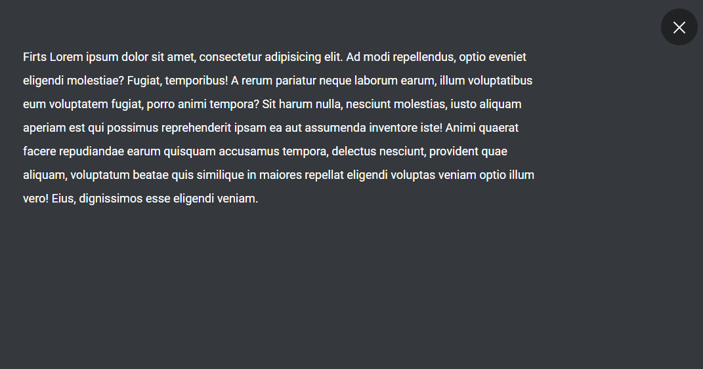Click the word "Lorem" in the first line
Viewport: 703px width, 369px height.
tap(66, 57)
